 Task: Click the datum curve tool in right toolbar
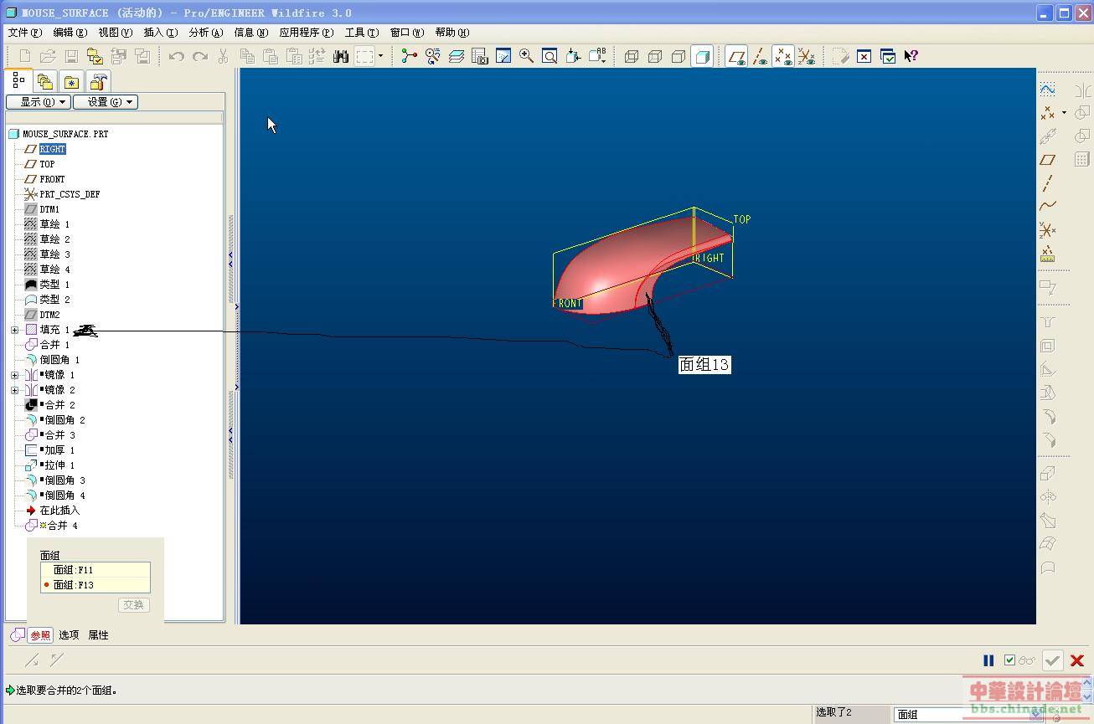click(1047, 205)
